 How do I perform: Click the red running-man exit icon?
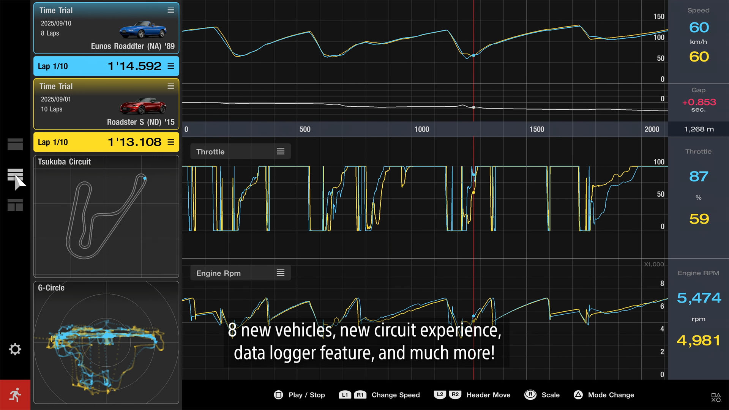pyautogui.click(x=15, y=395)
